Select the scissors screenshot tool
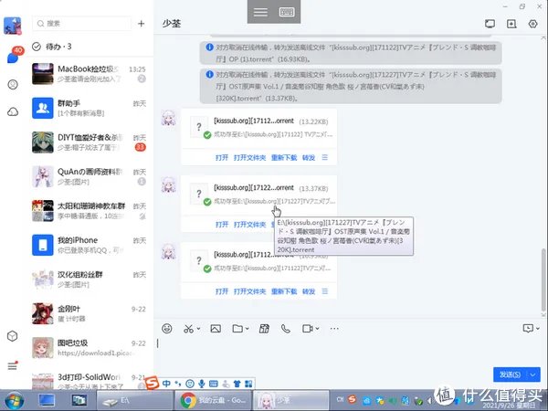The height and width of the screenshot is (411, 548). pos(189,329)
